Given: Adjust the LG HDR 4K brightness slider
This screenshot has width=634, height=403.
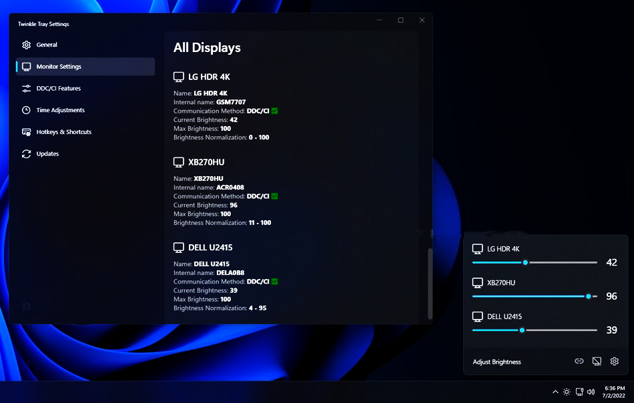Looking at the screenshot, I should click(x=535, y=263).
